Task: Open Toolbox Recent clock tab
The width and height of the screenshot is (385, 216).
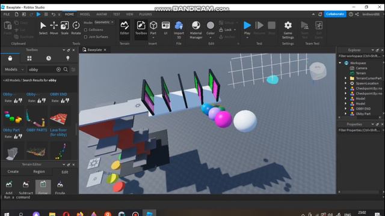Action: (49, 58)
